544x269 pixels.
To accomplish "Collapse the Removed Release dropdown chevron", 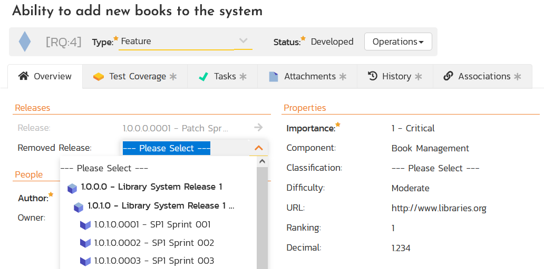I will point(258,148).
